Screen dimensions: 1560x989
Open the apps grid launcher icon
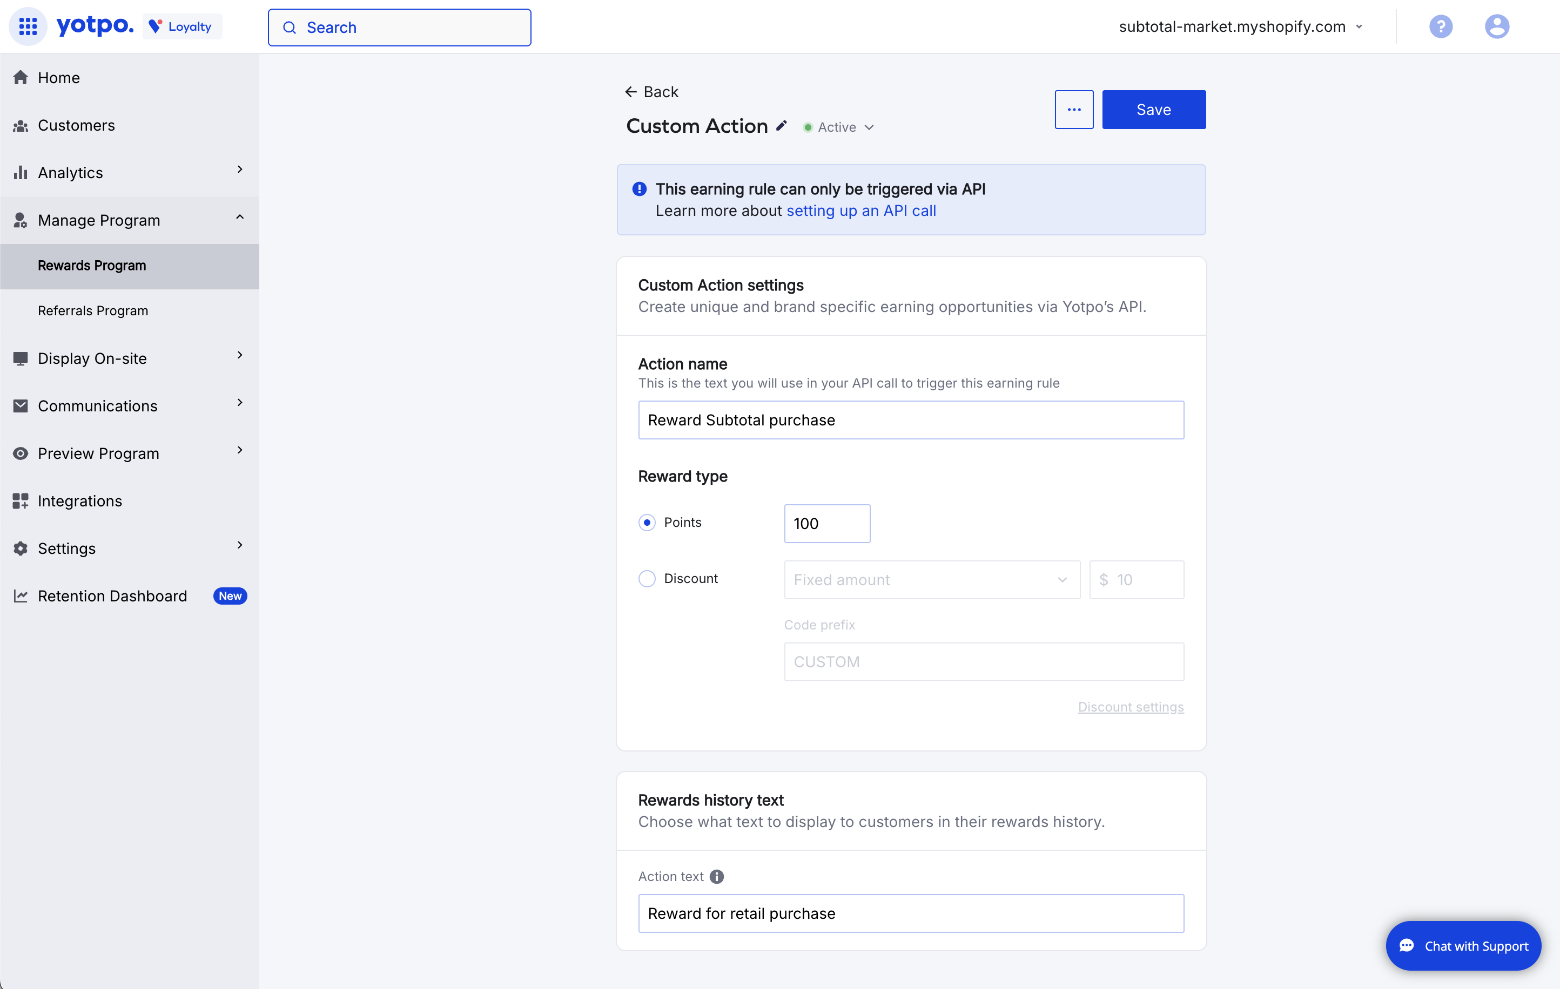tap(28, 26)
